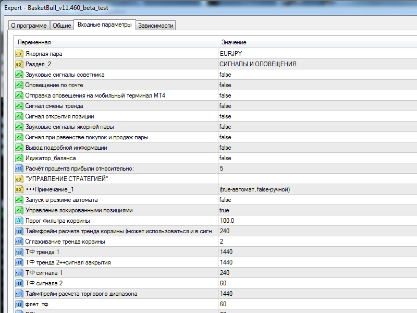417x313 pixels.
Task: Open the value dropdown for Сигнал открытия позиции
Action: [313, 116]
